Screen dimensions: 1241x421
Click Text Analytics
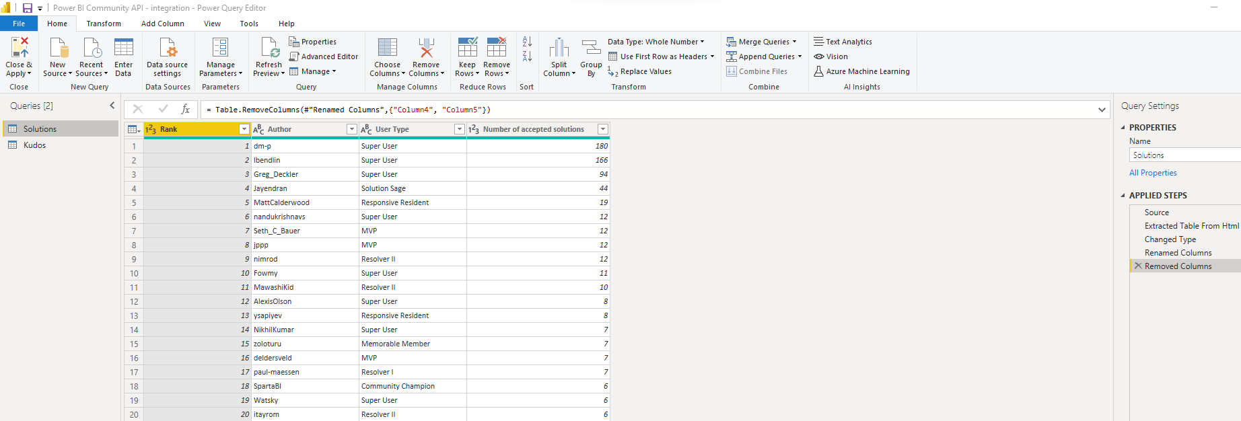tap(843, 42)
